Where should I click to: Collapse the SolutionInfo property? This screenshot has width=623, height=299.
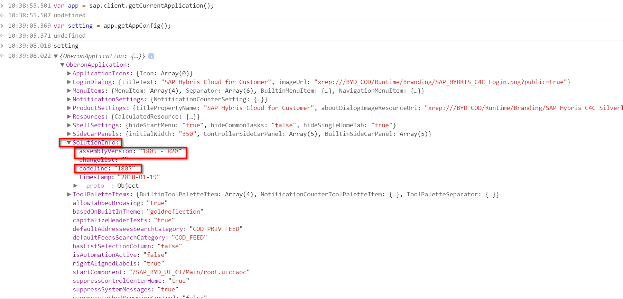[x=69, y=142]
